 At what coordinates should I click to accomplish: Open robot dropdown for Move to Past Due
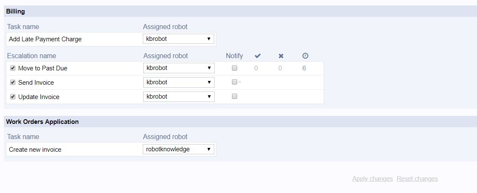click(x=179, y=68)
